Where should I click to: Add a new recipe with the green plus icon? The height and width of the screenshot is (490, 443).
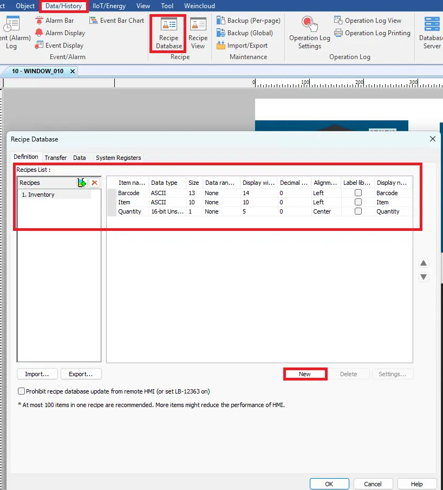82,183
